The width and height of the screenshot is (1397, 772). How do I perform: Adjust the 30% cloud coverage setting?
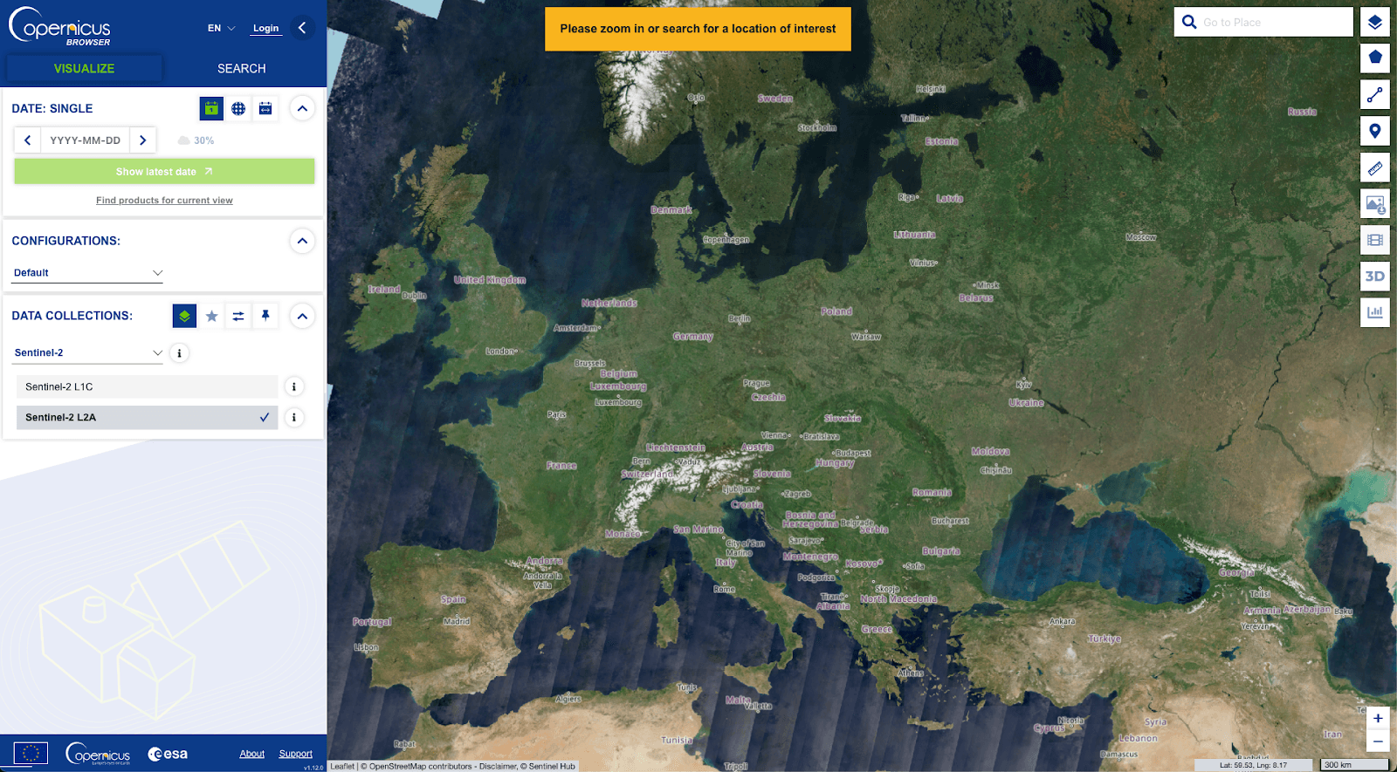point(196,140)
